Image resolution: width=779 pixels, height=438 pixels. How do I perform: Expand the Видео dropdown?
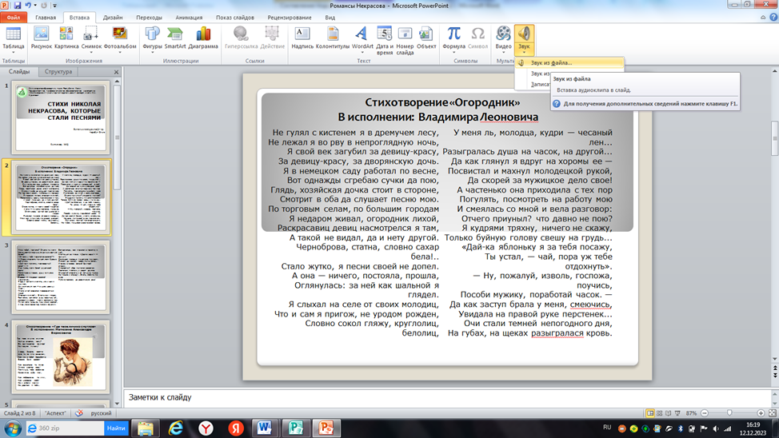pos(503,53)
